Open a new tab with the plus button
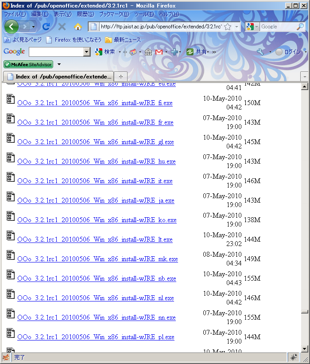 coord(121,77)
